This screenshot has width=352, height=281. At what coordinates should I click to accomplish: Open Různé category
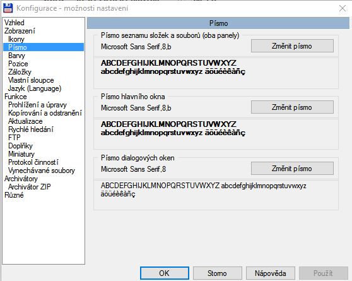pos(14,195)
